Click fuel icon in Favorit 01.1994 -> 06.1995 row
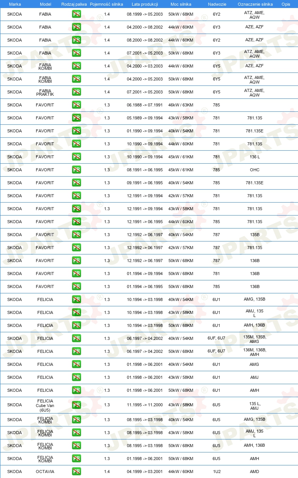The image size is (298, 478). (76, 286)
